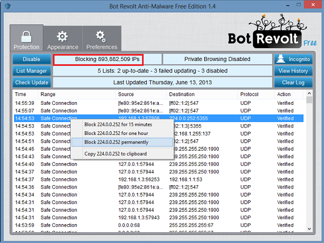The width and height of the screenshot is (324, 243).
Task: Sort by the Destination column header
Action: pyautogui.click(x=202, y=94)
